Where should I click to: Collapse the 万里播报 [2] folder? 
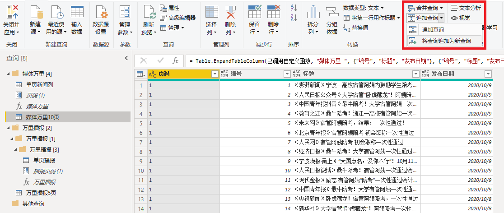[8, 128]
